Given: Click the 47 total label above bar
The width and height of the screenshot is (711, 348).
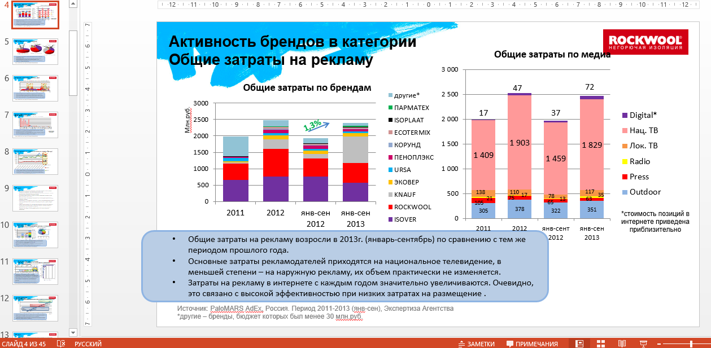Looking at the screenshot, I should coord(517,88).
